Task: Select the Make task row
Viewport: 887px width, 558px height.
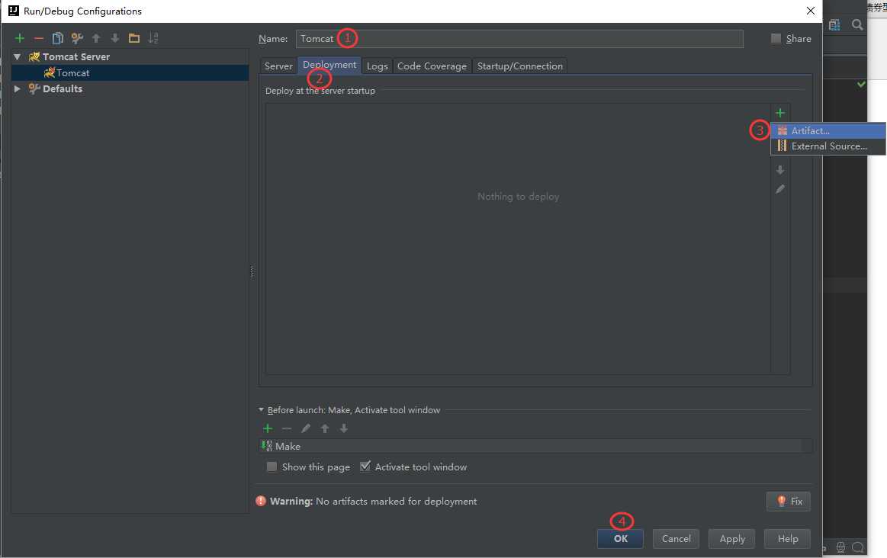Action: click(535, 446)
